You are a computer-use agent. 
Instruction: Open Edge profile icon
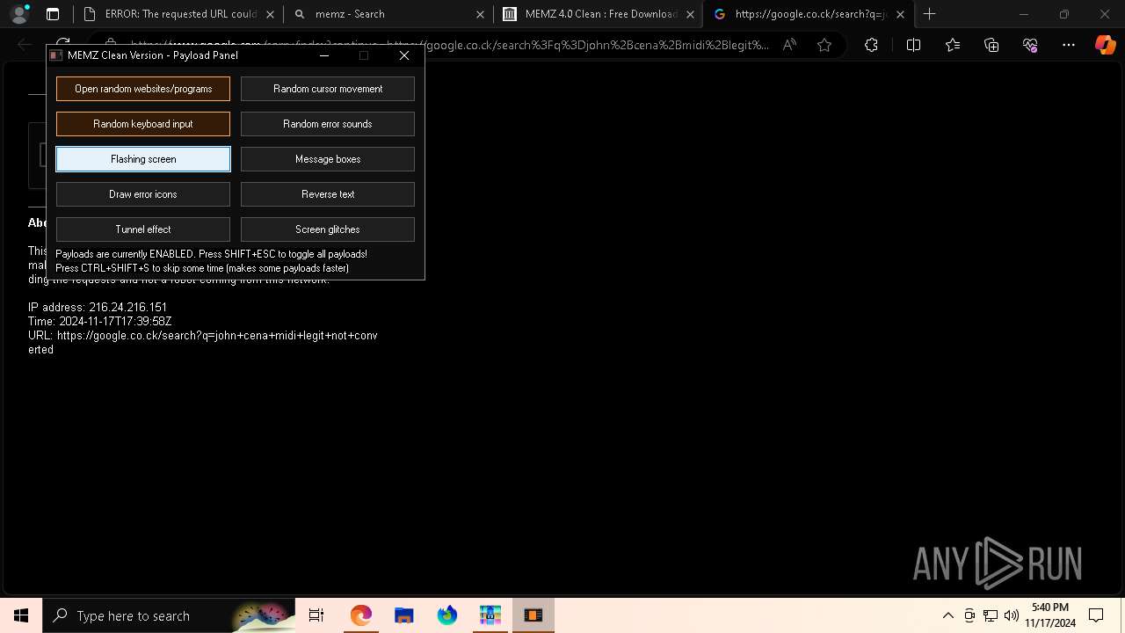(19, 14)
